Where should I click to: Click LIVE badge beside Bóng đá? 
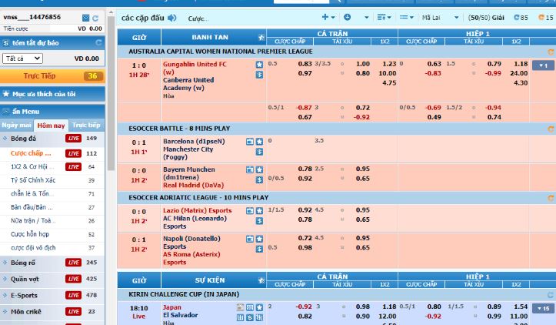73,139
